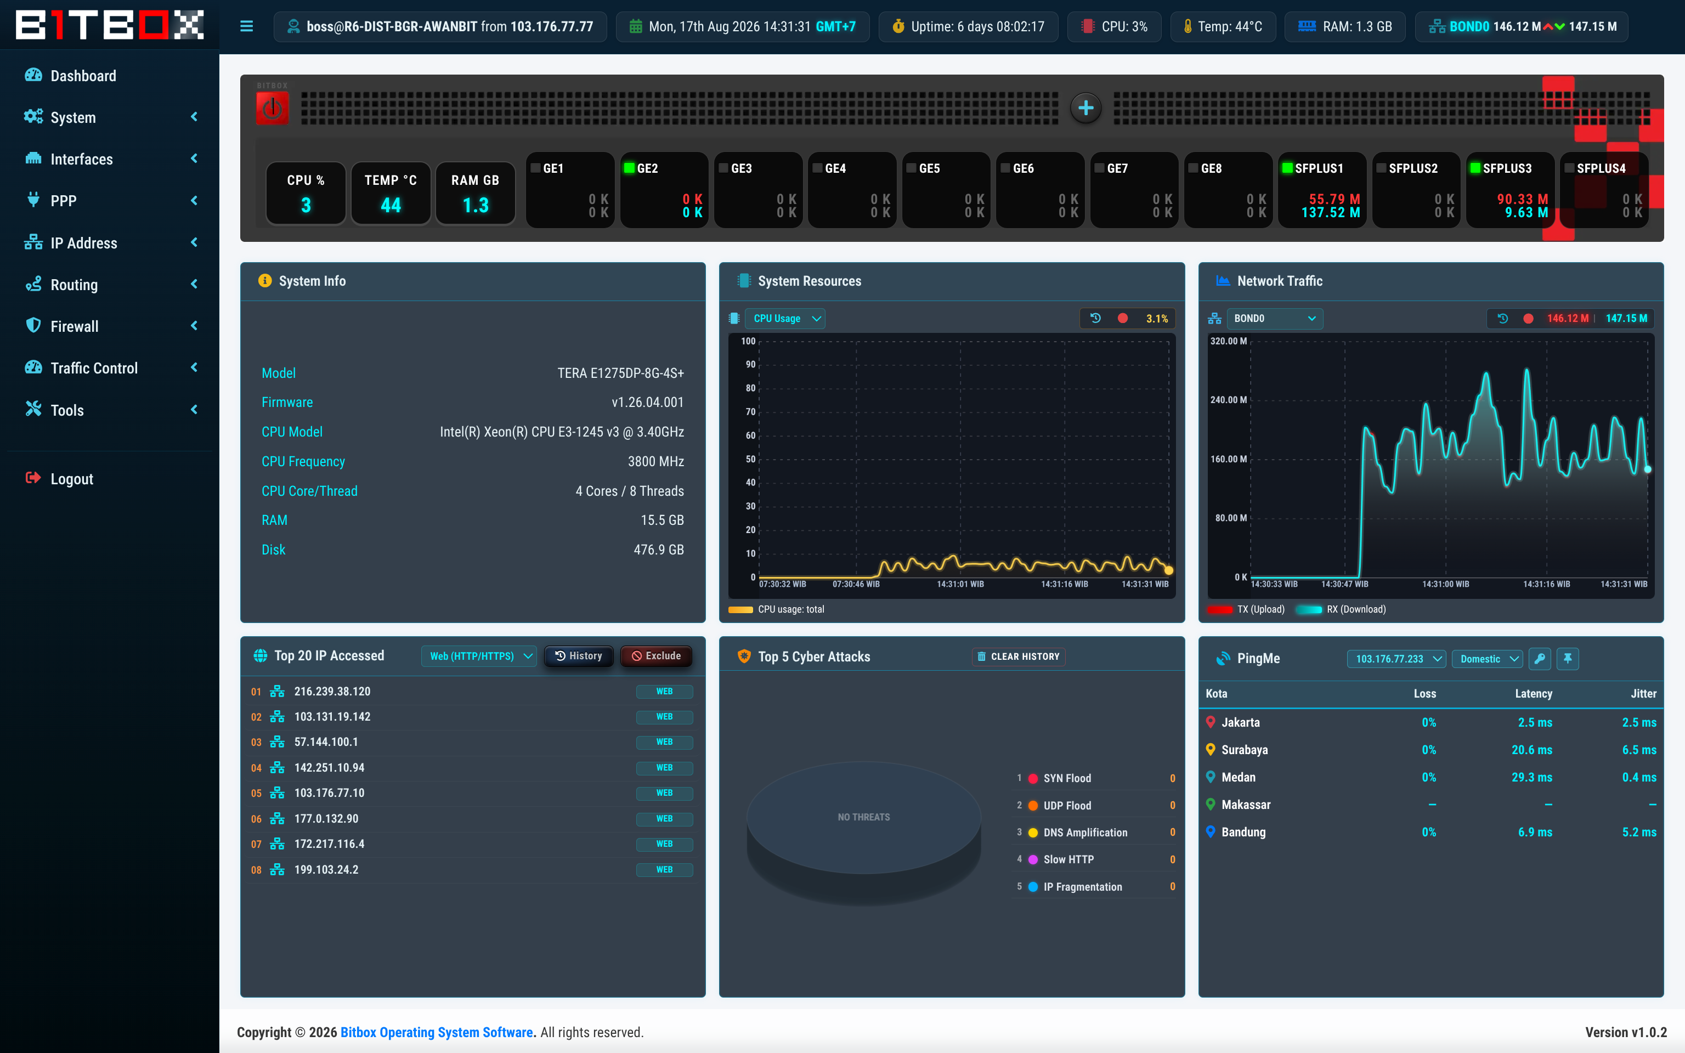Viewport: 1685px width, 1053px height.
Task: Click the hamburger menu toggle icon
Action: [246, 26]
